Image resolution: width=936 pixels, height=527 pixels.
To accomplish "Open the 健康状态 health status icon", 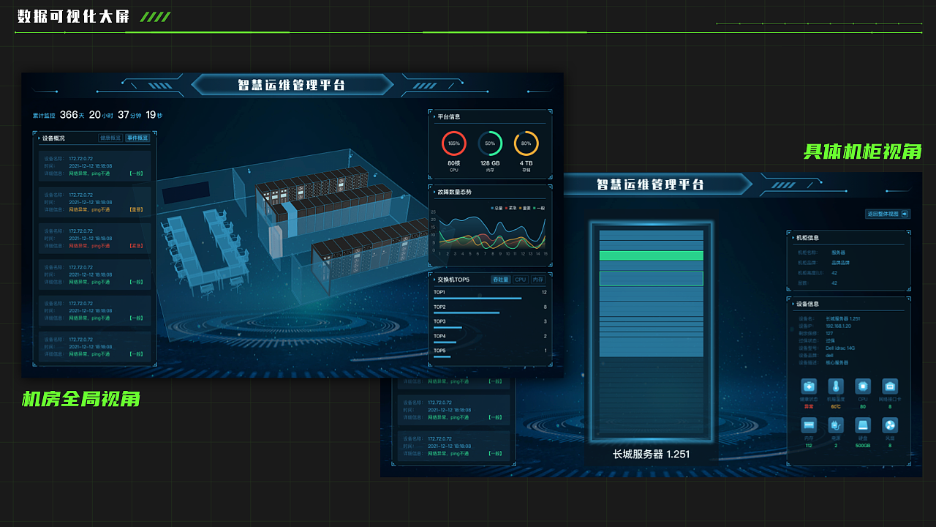I will click(x=809, y=386).
